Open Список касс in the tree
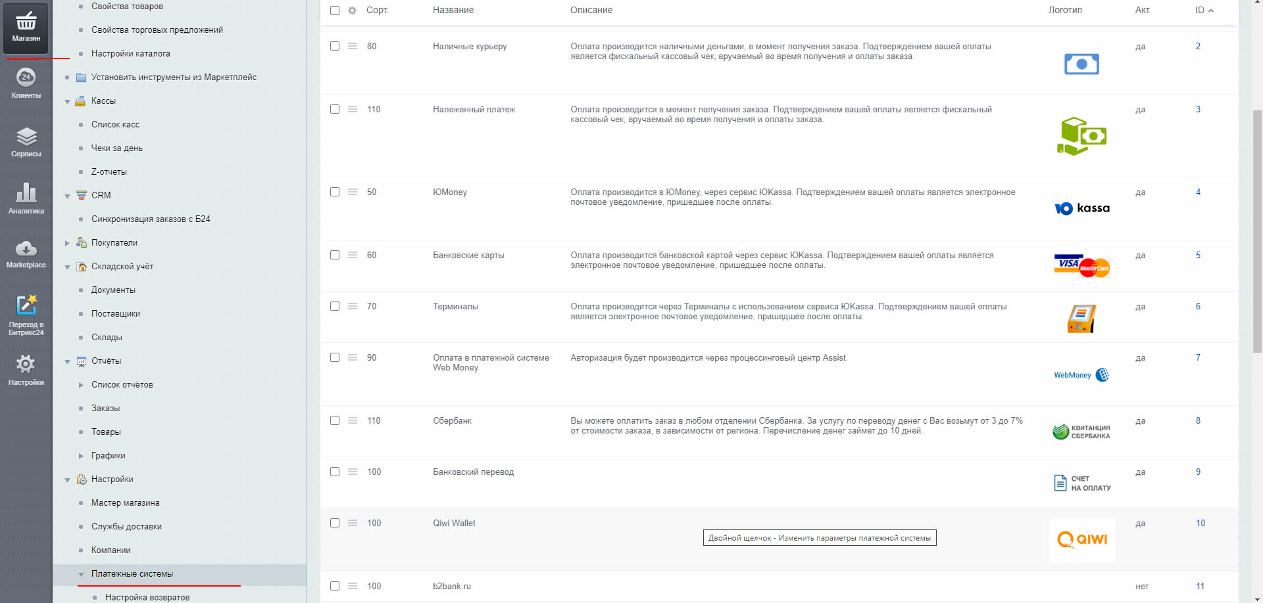Screen dimensions: 1263x603 [x=115, y=124]
